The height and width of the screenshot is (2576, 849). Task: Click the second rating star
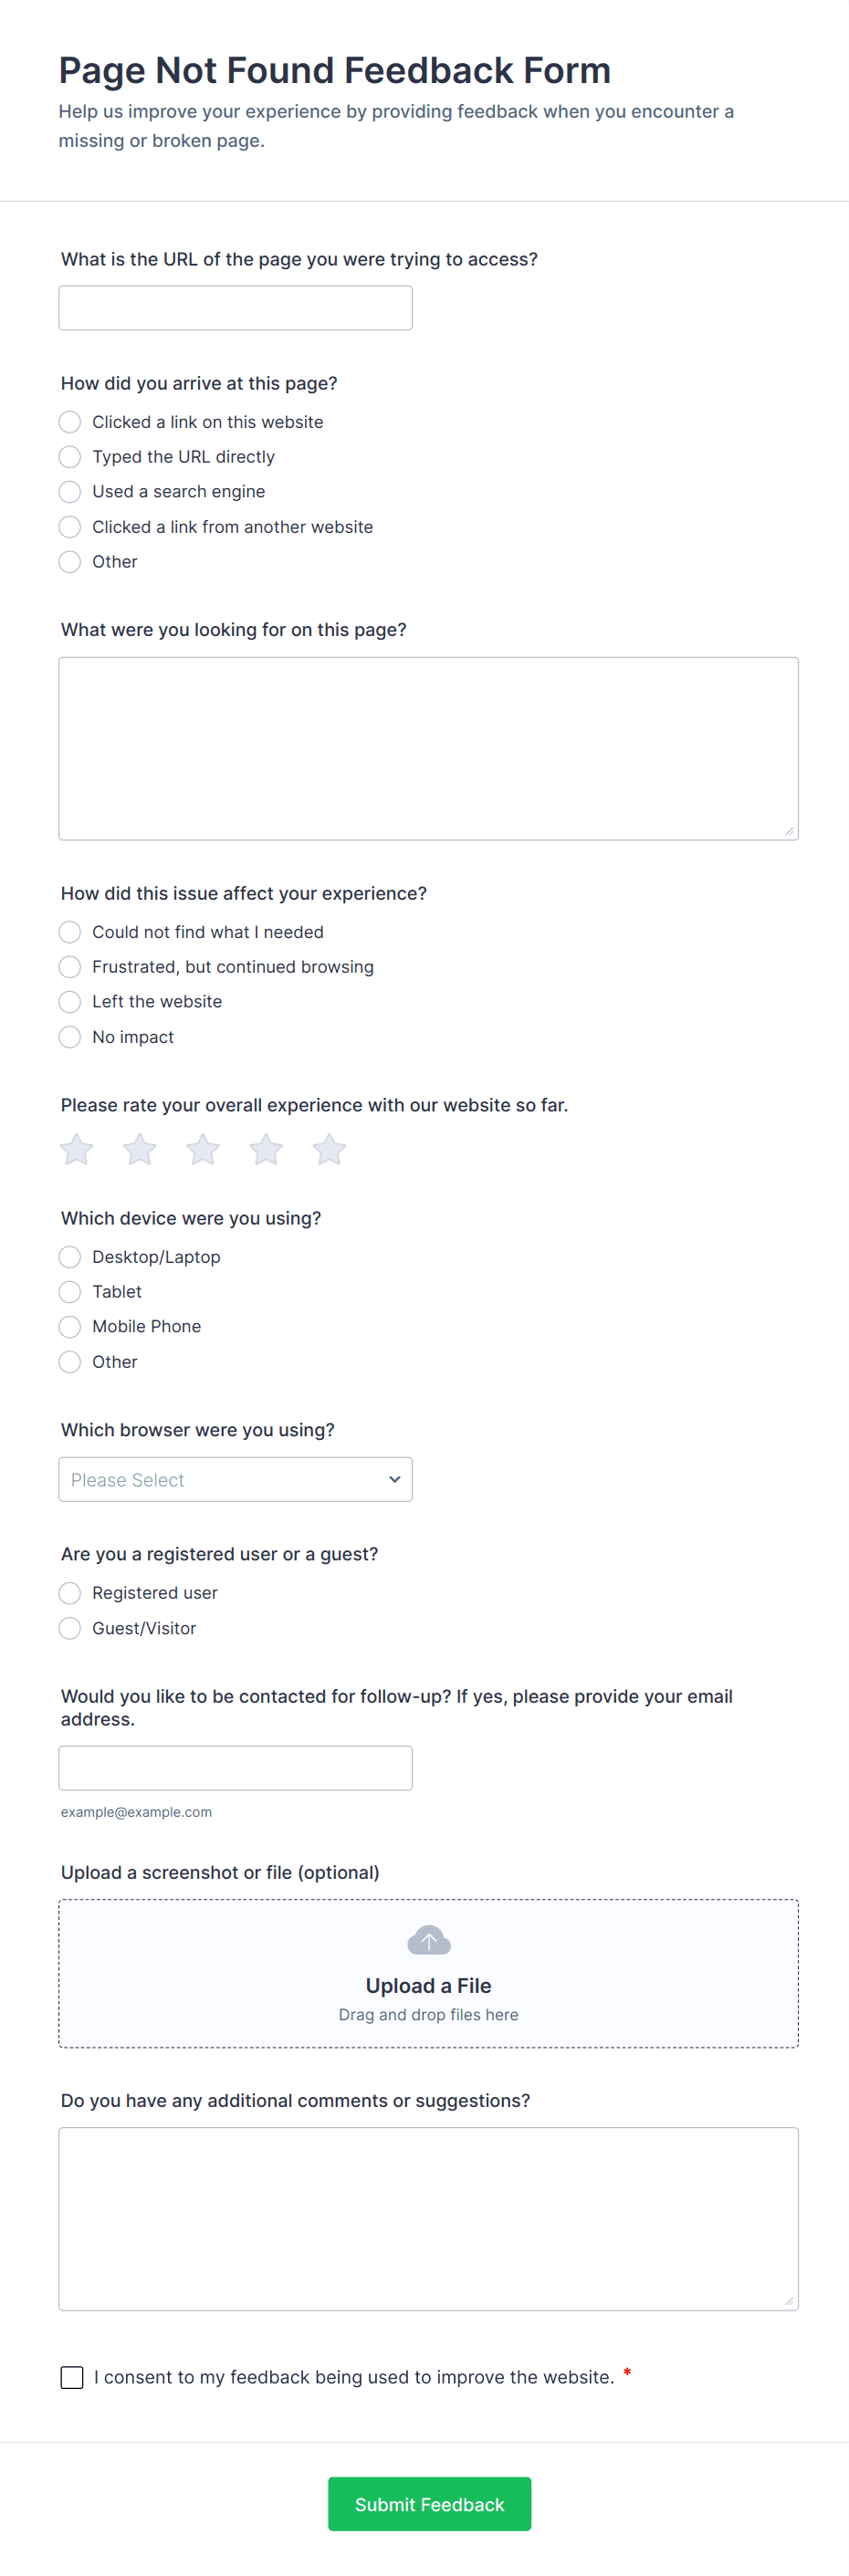tap(140, 1150)
